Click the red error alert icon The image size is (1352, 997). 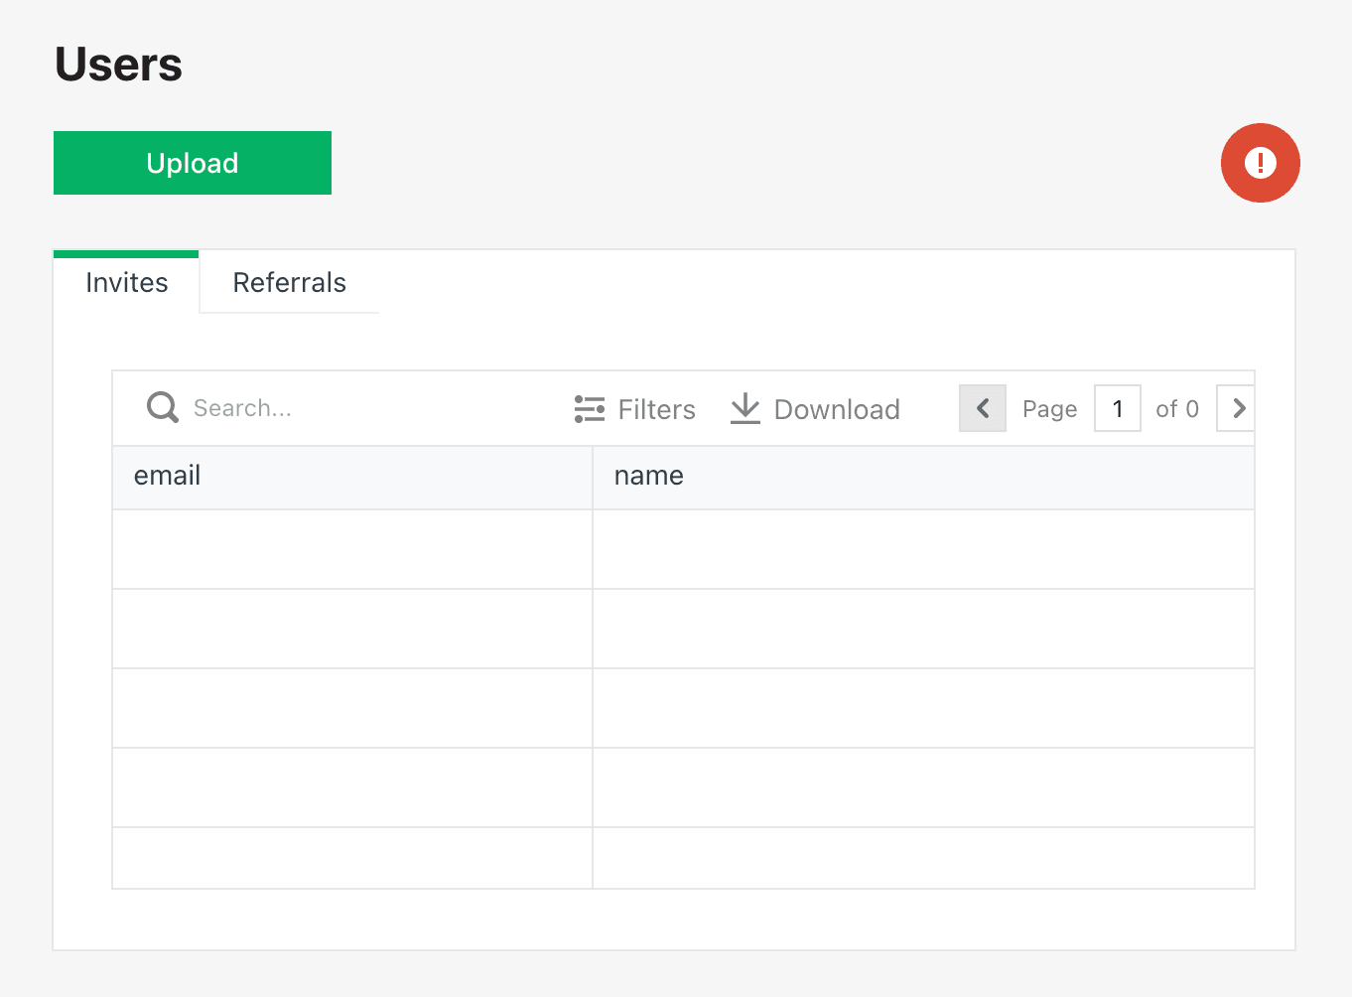1260,163
